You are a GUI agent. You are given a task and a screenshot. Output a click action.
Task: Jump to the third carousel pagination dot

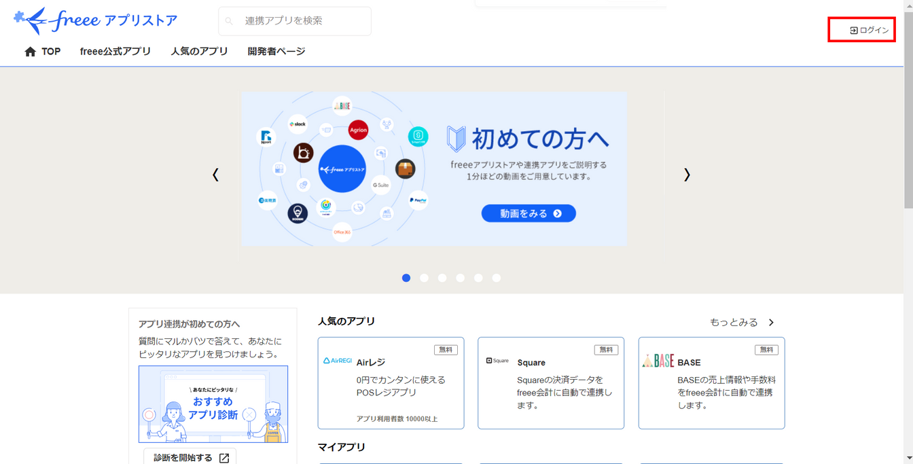click(442, 278)
